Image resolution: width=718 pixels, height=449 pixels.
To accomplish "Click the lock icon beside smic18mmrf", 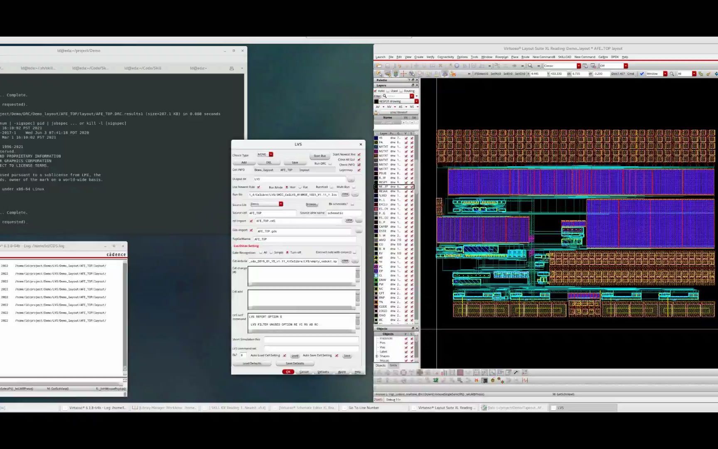I will point(376,112).
